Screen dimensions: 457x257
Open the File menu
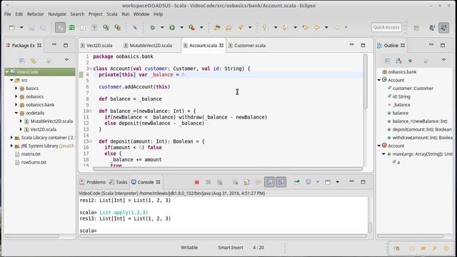[x=8, y=14]
